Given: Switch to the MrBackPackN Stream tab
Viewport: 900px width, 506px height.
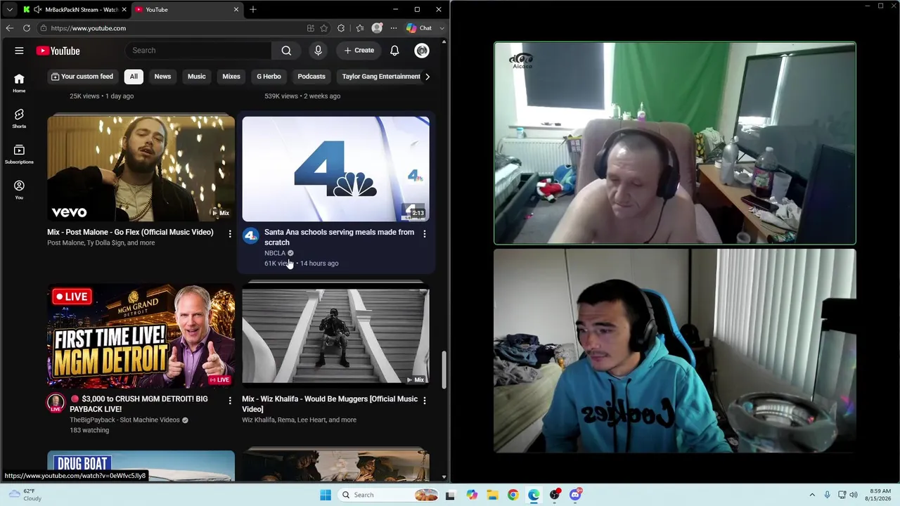Looking at the screenshot, I should [x=75, y=10].
